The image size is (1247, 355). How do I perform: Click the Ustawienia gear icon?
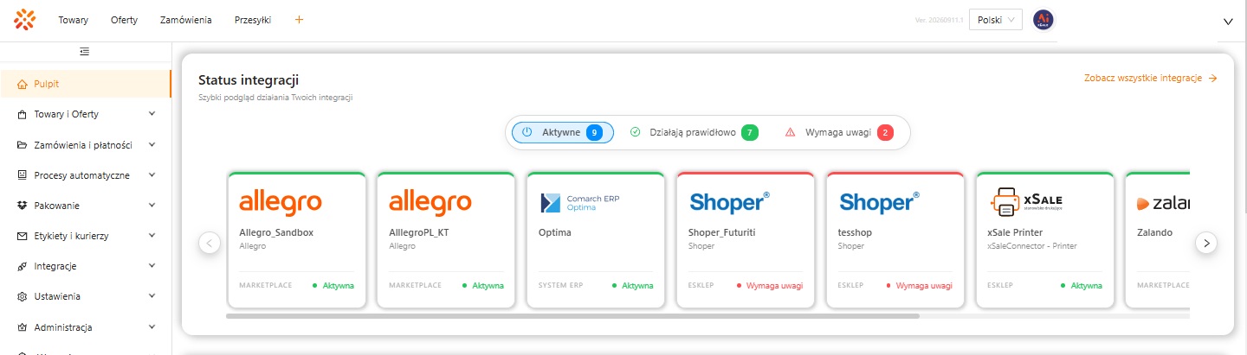(x=23, y=296)
